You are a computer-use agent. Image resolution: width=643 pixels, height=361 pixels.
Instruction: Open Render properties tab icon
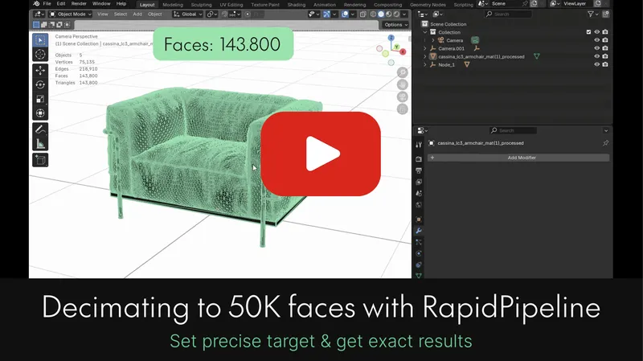419,159
